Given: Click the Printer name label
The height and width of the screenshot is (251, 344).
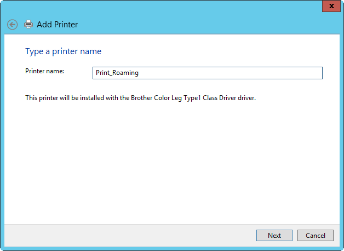Looking at the screenshot, I should pos(45,71).
